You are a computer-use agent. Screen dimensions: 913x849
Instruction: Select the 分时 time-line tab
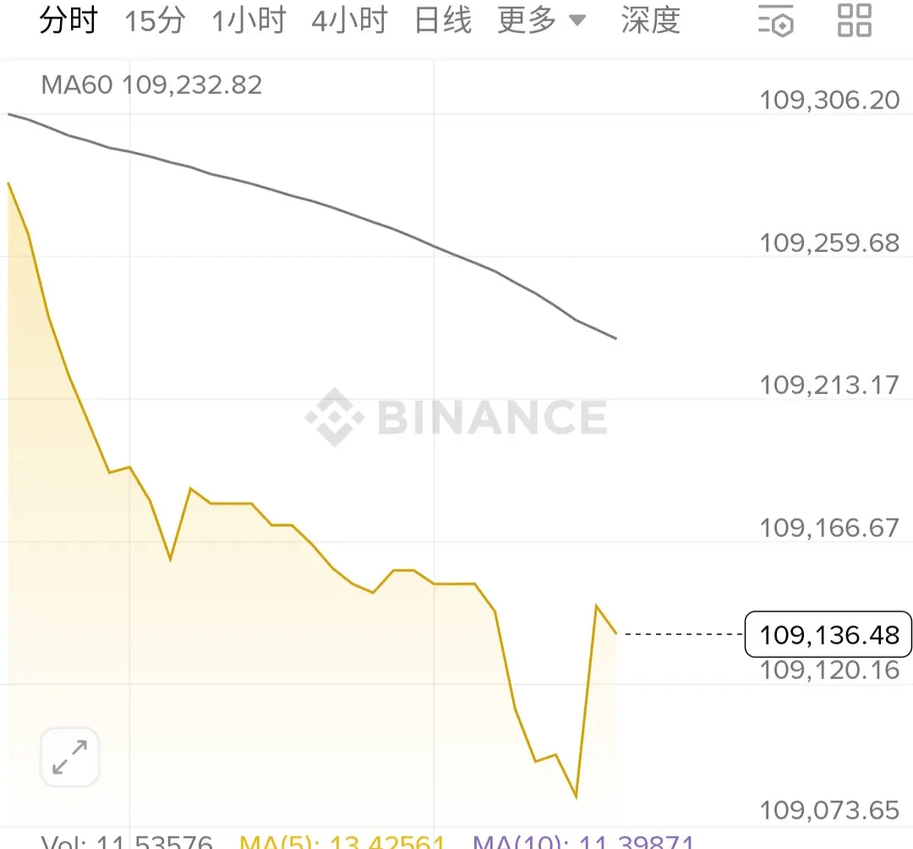(x=68, y=20)
